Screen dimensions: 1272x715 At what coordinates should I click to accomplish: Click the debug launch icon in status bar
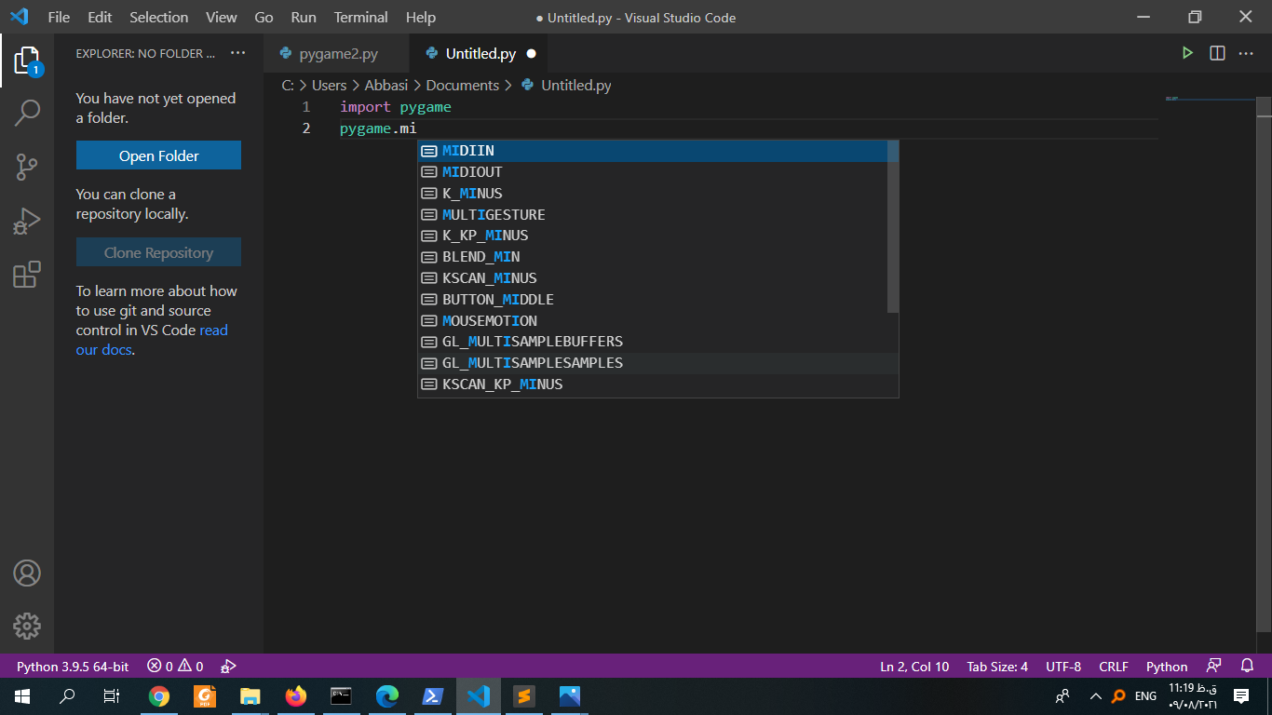(228, 667)
